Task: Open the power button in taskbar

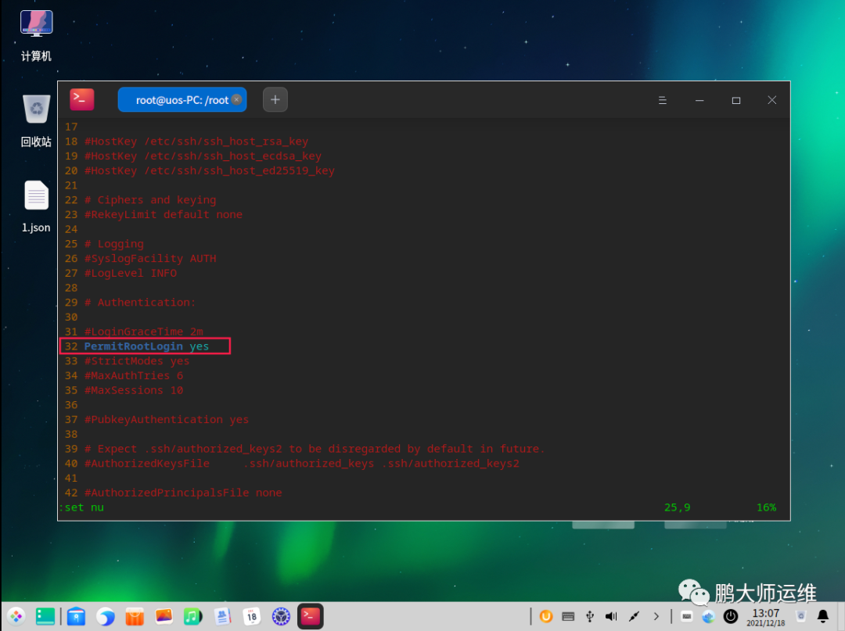Action: click(x=731, y=616)
